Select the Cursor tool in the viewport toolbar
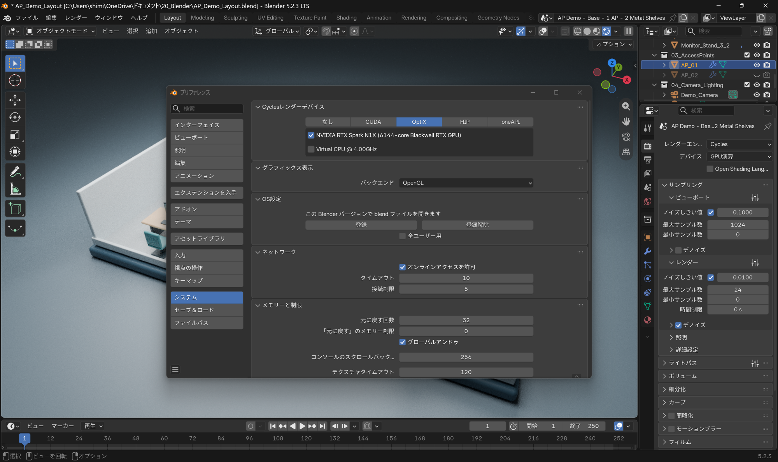The width and height of the screenshot is (778, 462). pos(15,81)
